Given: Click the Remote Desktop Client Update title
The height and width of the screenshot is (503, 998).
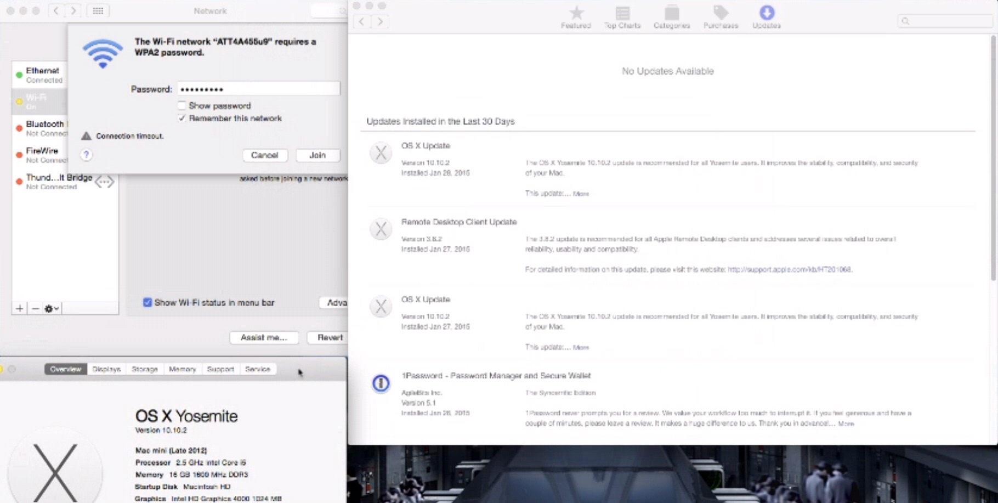Looking at the screenshot, I should point(459,222).
